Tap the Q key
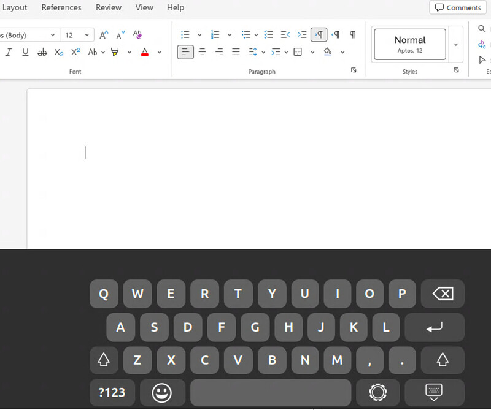The width and height of the screenshot is (491, 410). click(104, 294)
